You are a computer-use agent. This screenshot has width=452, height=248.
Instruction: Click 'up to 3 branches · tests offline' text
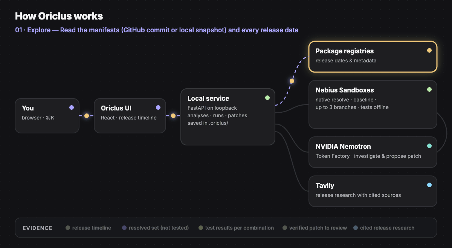(x=352, y=107)
